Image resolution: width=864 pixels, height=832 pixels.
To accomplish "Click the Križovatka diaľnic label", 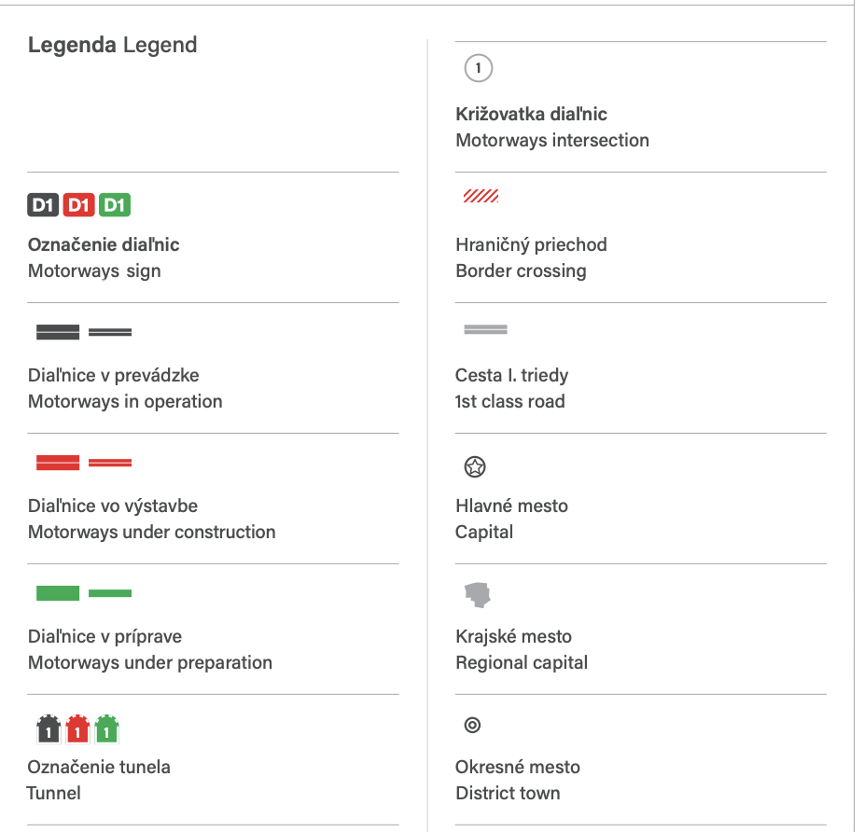I will pos(531,114).
